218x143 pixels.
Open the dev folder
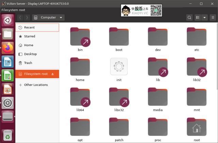158,37
